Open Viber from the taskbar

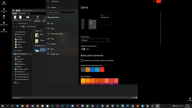click(82, 106)
